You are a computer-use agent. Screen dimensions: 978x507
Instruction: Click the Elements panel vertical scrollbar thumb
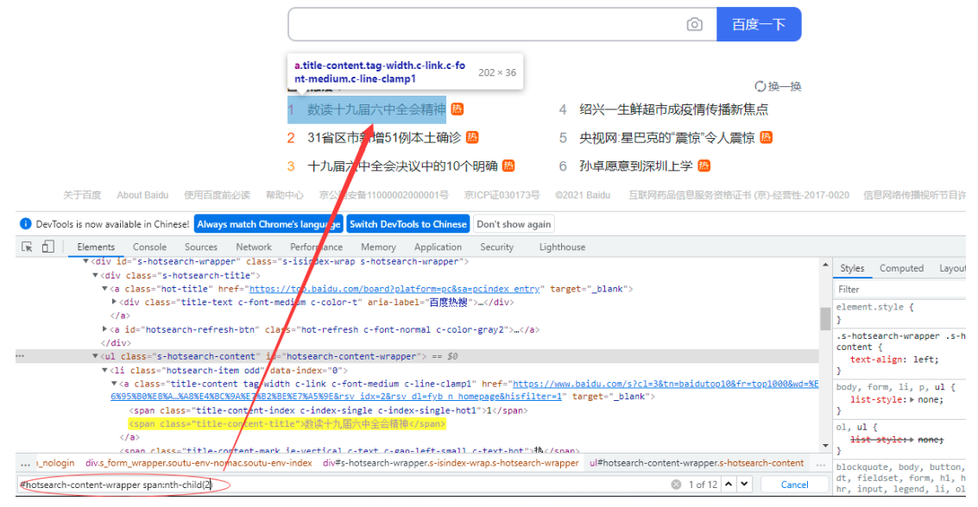(824, 317)
